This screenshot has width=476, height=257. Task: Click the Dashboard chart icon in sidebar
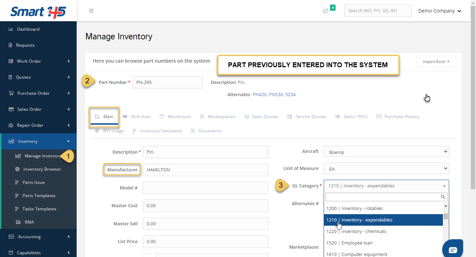tap(11, 29)
